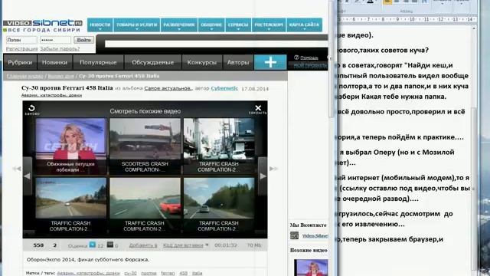
Task: Switch to the Популярные tab
Action: [x=98, y=62]
